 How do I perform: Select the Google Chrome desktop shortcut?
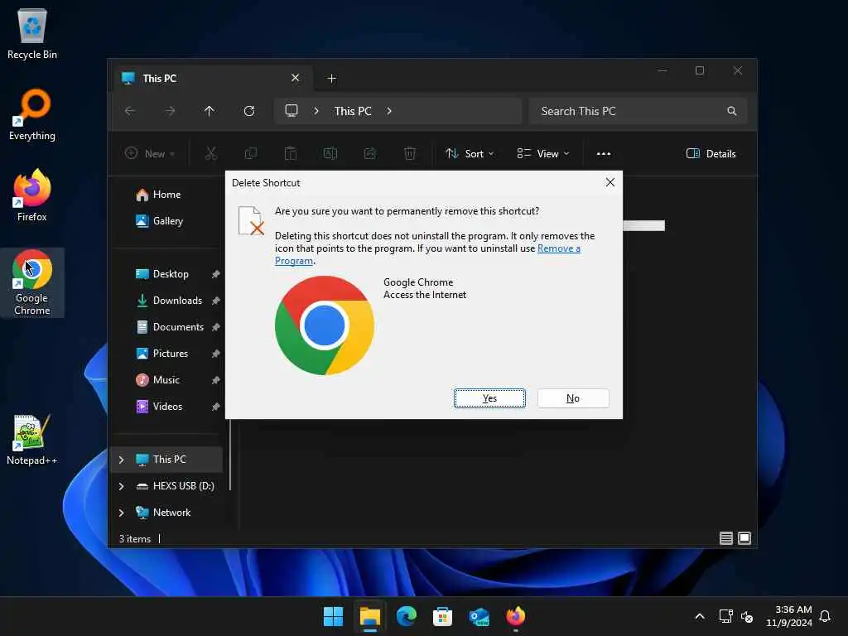point(32,282)
